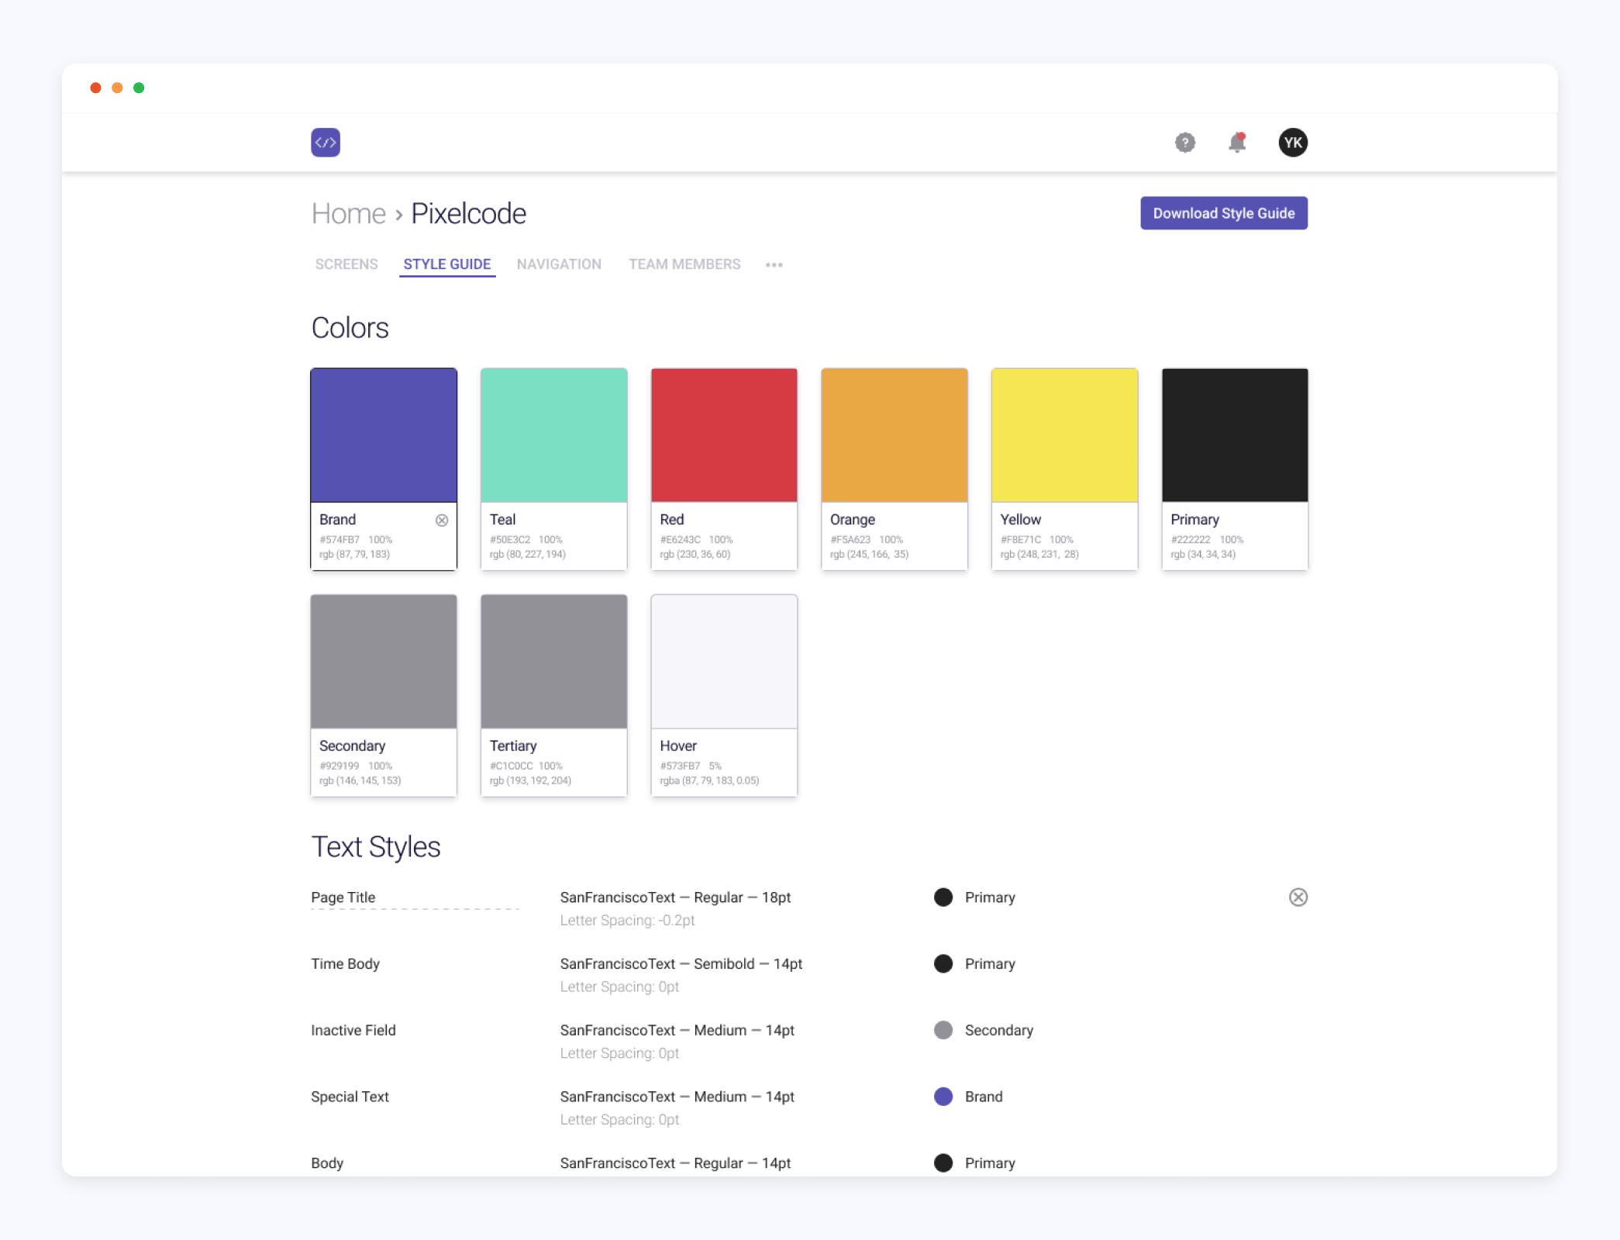Select the Teal color swatch
The width and height of the screenshot is (1620, 1240).
point(553,436)
